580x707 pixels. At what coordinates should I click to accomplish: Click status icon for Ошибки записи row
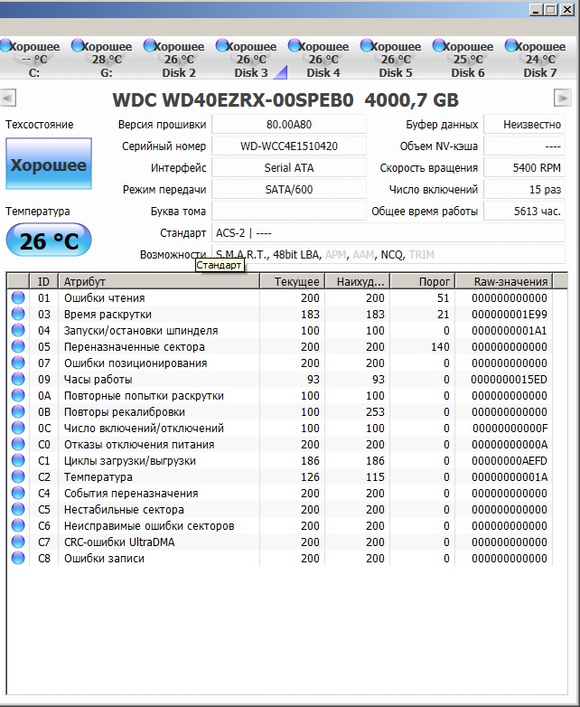coord(18,558)
